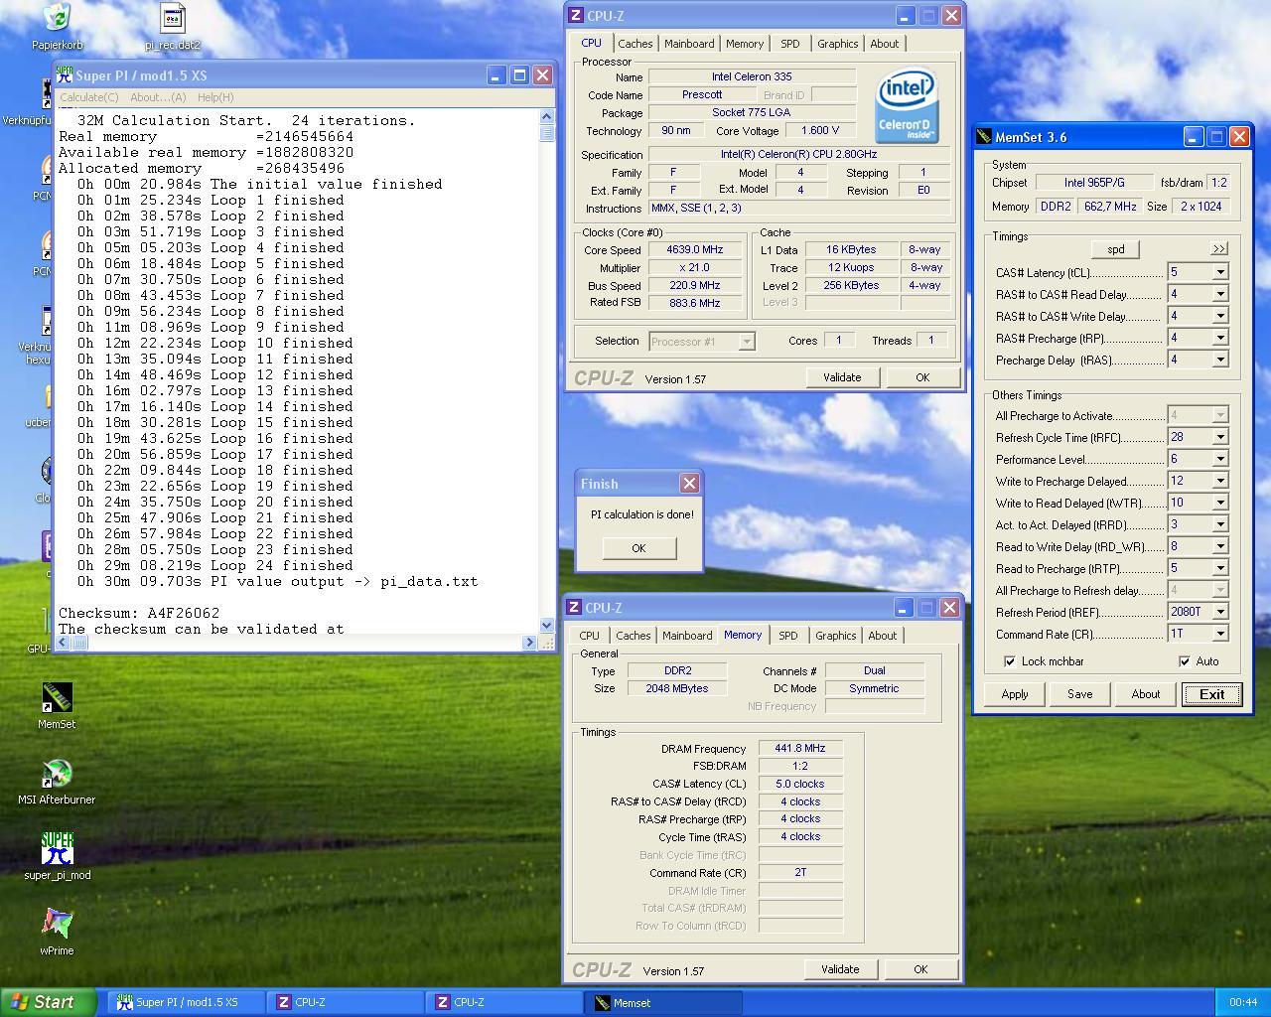Close the Finish dialog with its X

[689, 484]
